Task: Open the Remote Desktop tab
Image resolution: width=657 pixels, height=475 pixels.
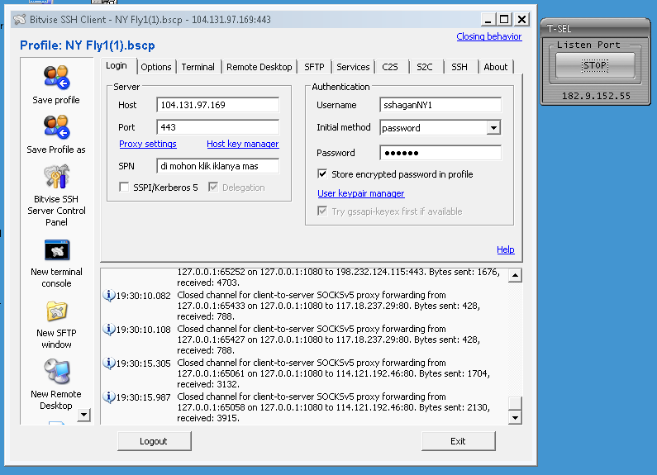Action: (x=259, y=67)
